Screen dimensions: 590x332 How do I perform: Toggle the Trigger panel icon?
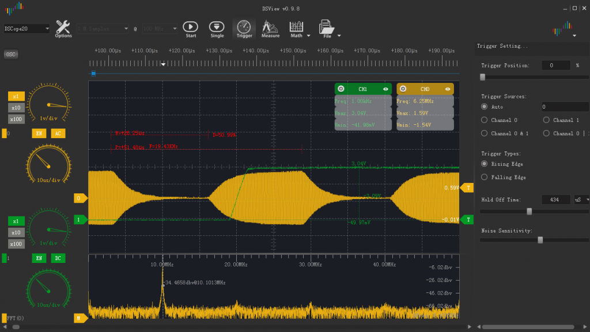pyautogui.click(x=244, y=27)
